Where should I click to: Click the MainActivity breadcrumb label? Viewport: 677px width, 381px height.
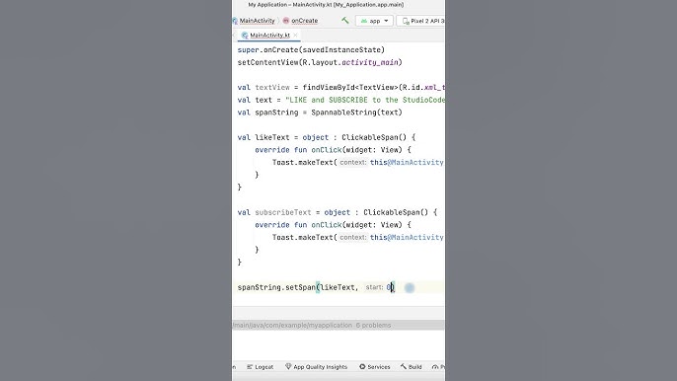click(257, 21)
